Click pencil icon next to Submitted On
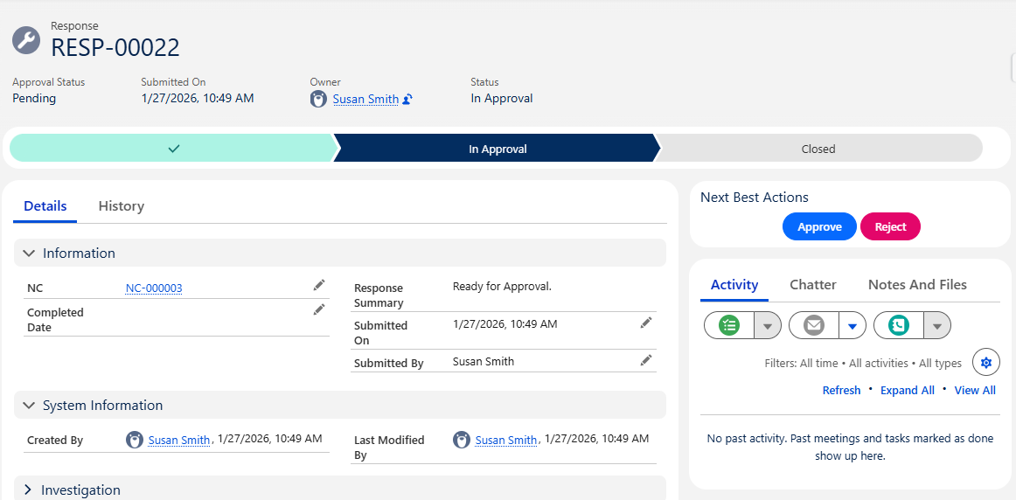Image resolution: width=1016 pixels, height=500 pixels. 646,323
